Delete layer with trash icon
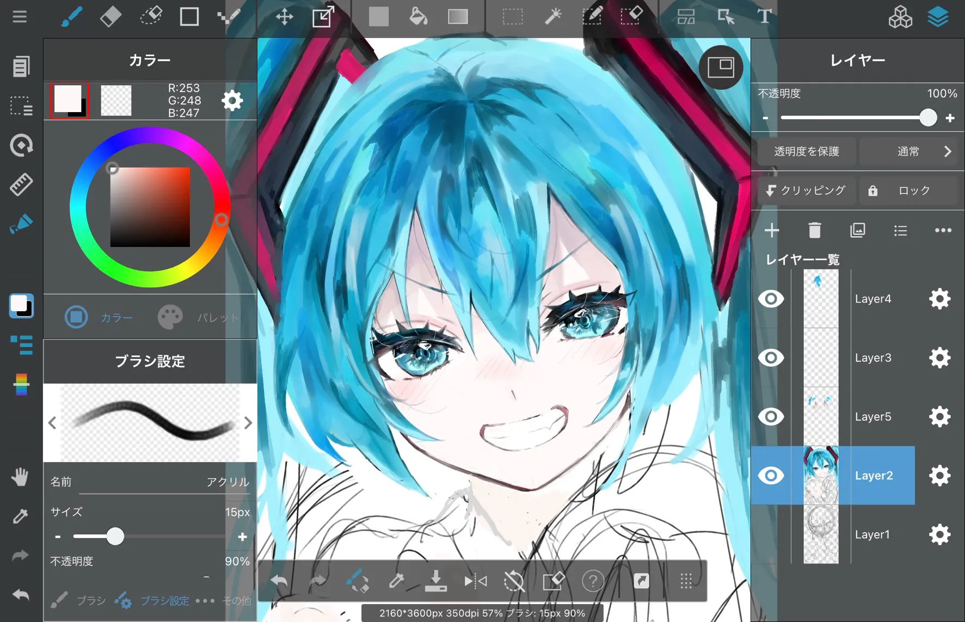The width and height of the screenshot is (965, 622). point(814,230)
